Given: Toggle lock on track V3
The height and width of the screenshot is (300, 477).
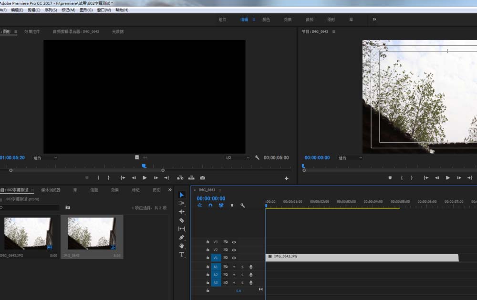Looking at the screenshot, I should point(208,242).
